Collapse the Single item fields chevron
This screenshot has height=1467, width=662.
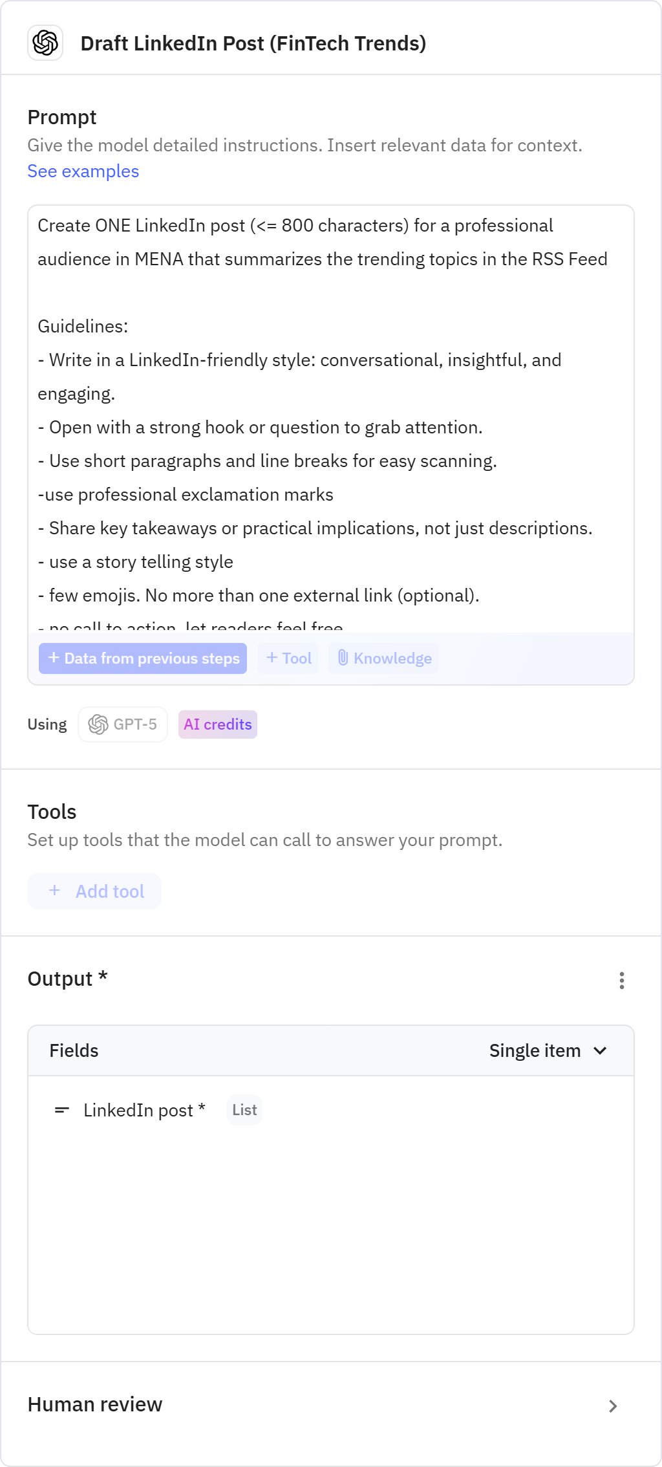tap(601, 1050)
